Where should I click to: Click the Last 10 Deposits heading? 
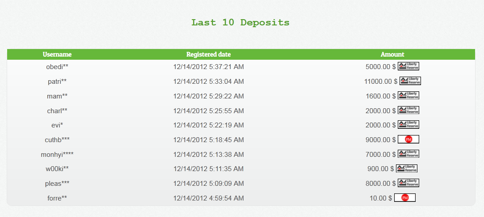tap(240, 22)
